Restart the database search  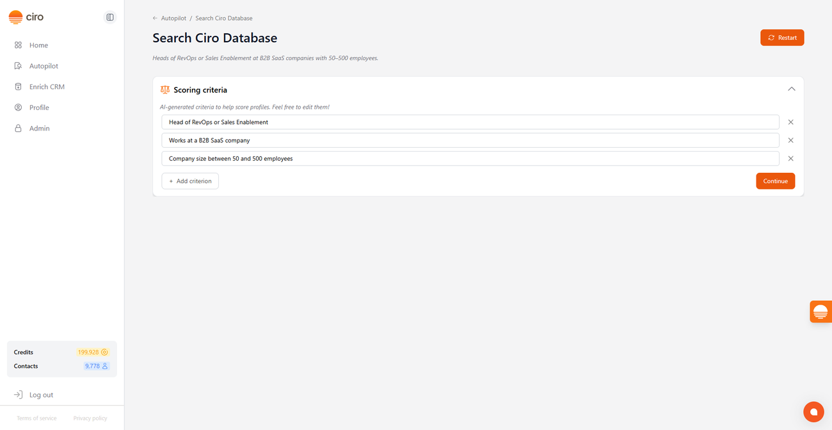click(x=781, y=38)
